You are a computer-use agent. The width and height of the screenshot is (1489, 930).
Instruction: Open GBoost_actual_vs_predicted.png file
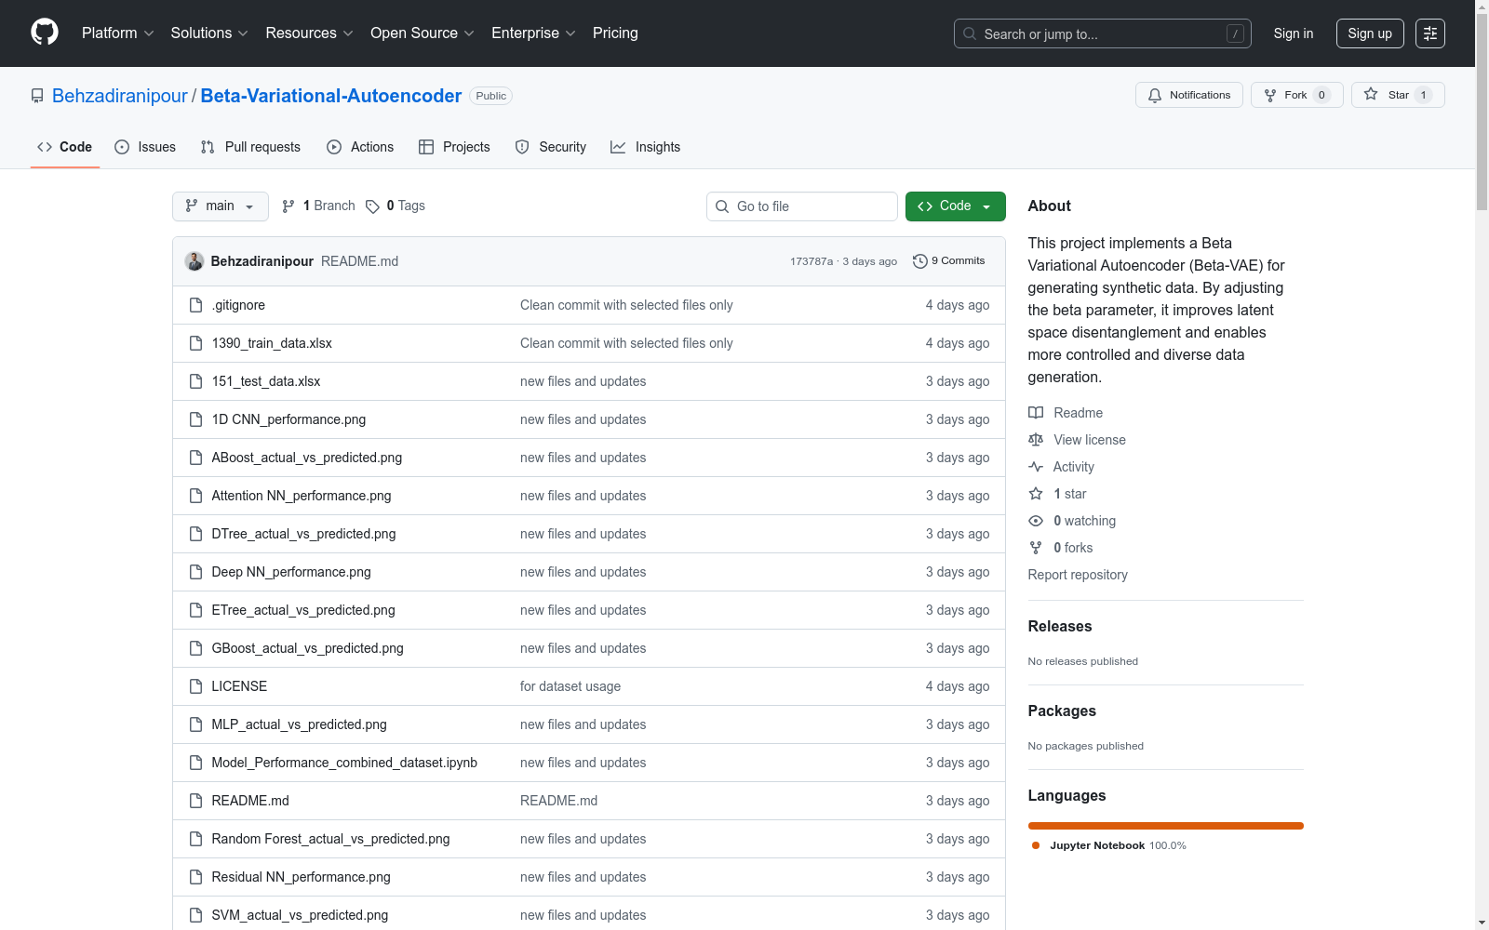pos(308,648)
